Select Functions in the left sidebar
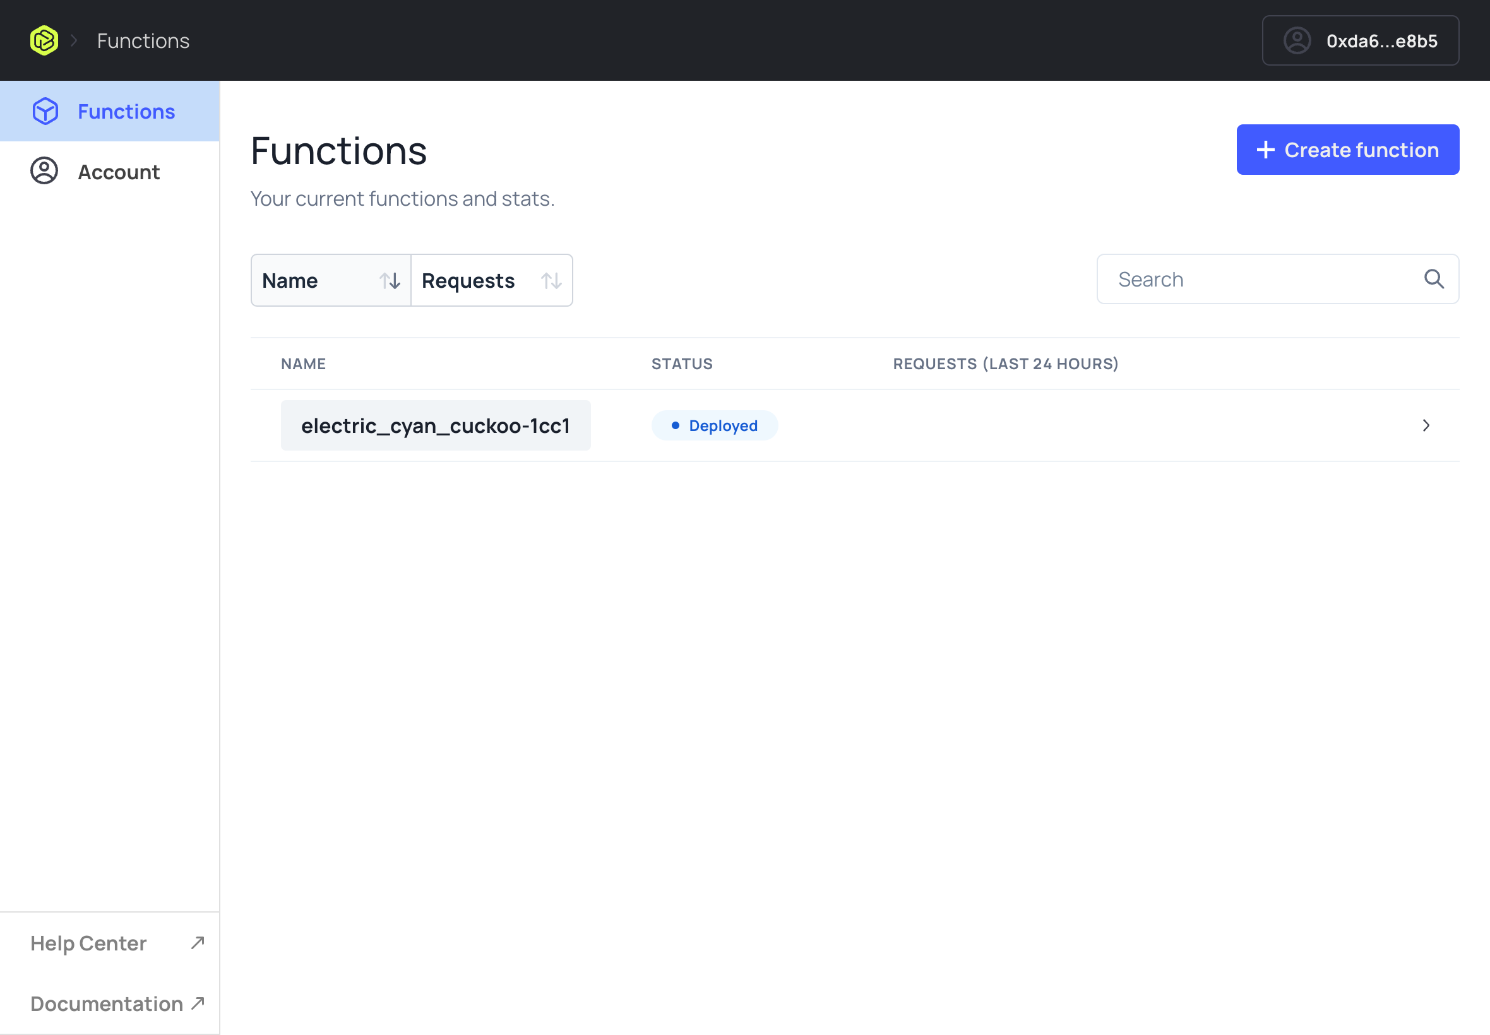Screen dimensions: 1490x1035 pyautogui.click(x=126, y=111)
